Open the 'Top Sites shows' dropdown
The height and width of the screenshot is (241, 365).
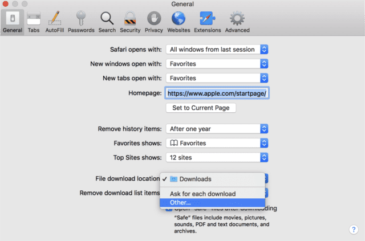[x=217, y=157]
